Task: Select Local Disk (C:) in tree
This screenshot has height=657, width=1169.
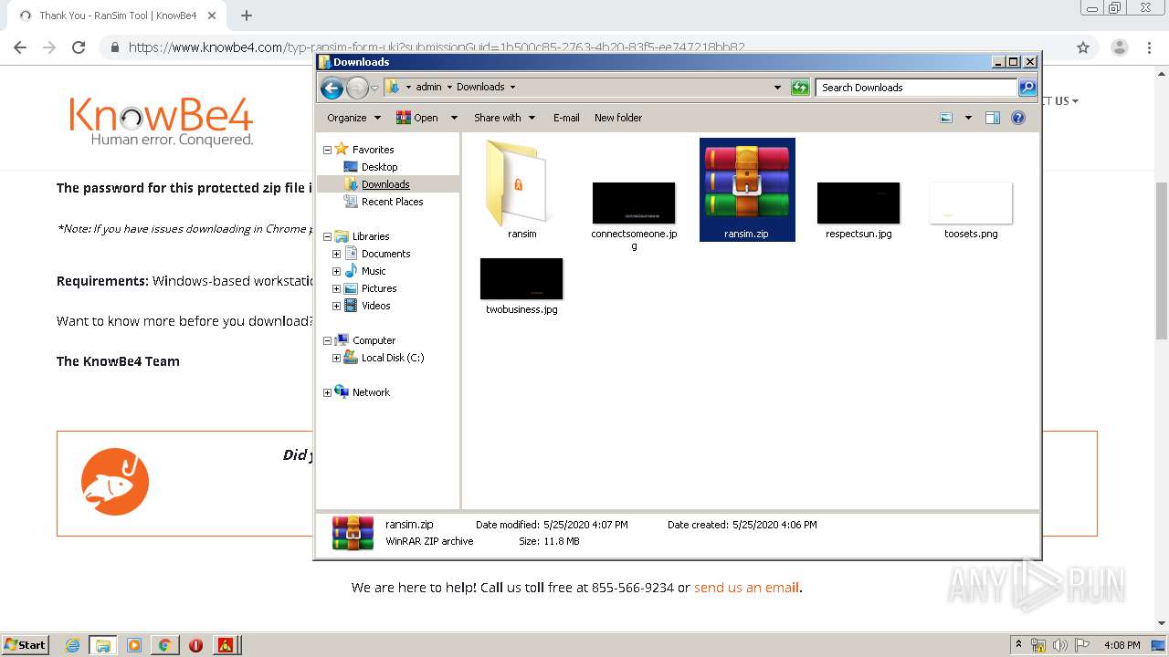Action: [x=392, y=358]
